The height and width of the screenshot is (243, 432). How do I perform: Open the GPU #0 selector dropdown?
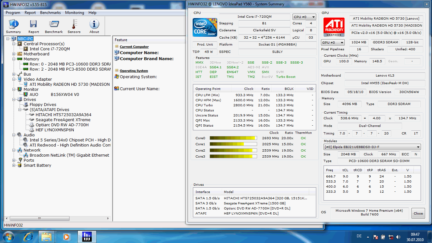click(x=333, y=42)
